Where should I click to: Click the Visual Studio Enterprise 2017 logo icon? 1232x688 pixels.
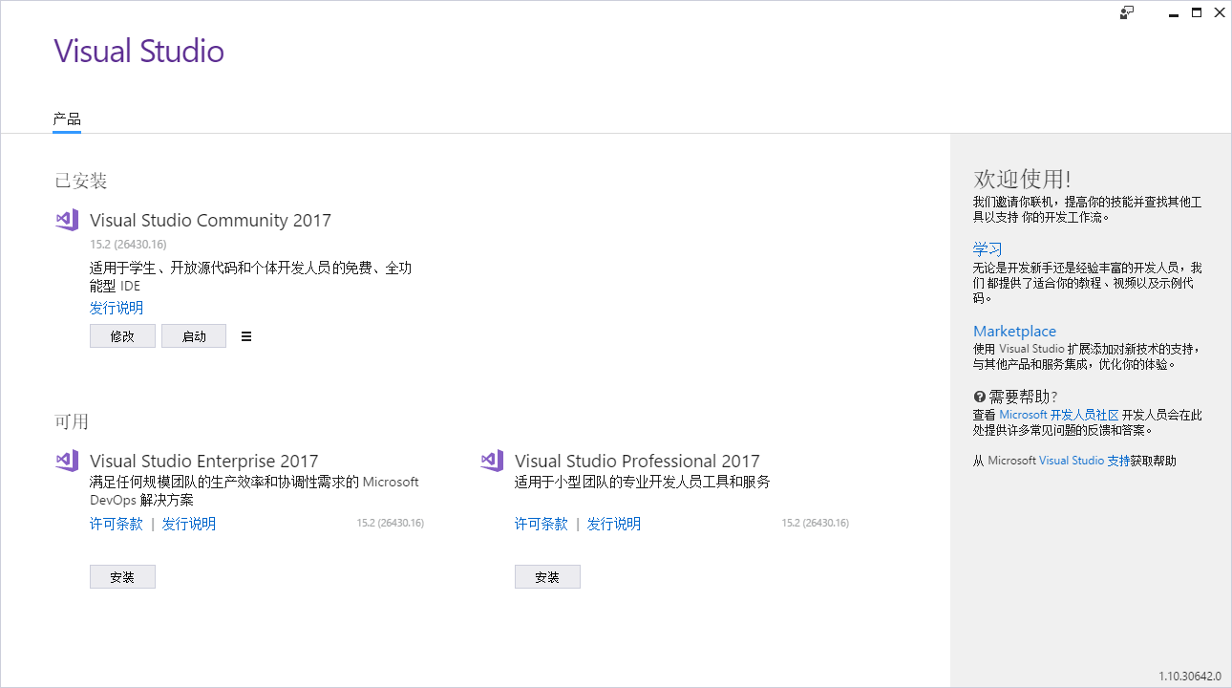(x=67, y=461)
